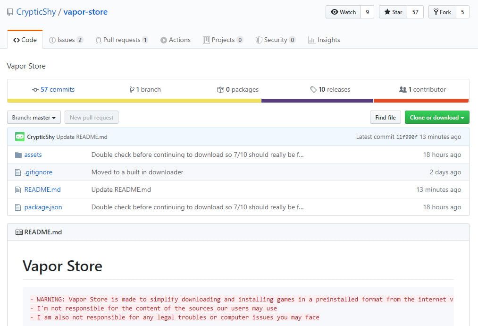The image size is (478, 326).
Task: Expand the Clone or download dropdown
Action: 437,117
